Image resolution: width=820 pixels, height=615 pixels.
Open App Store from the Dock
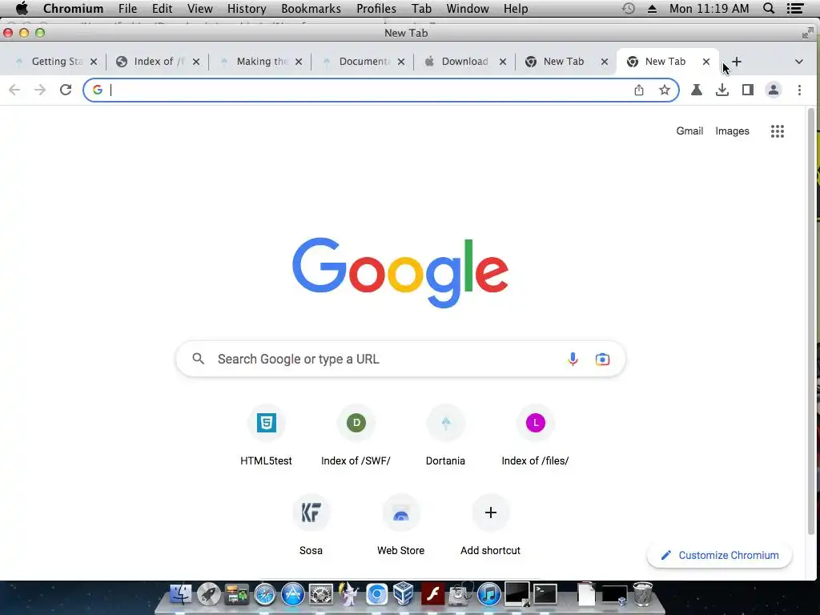point(293,595)
